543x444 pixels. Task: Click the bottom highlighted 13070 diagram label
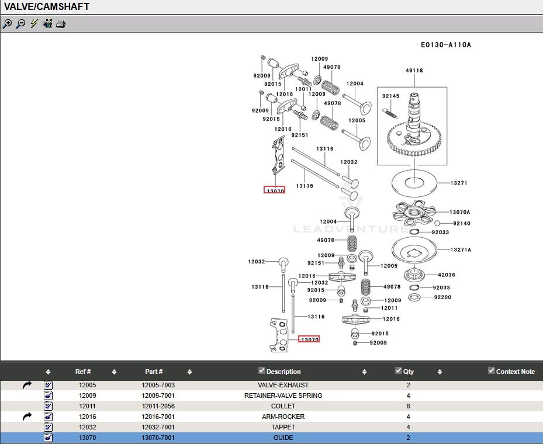[309, 339]
